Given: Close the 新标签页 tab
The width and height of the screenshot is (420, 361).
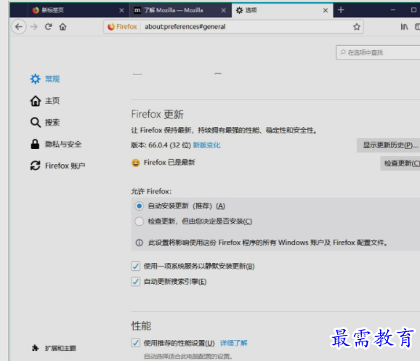Looking at the screenshot, I should (x=121, y=10).
